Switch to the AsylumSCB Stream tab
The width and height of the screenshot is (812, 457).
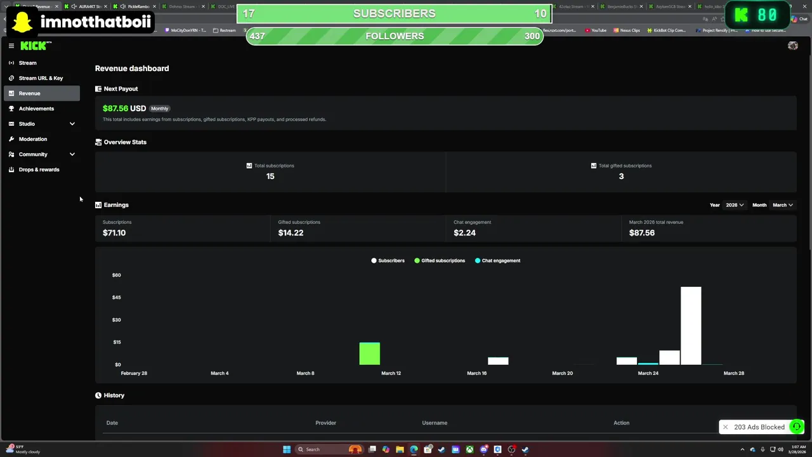pos(670,6)
